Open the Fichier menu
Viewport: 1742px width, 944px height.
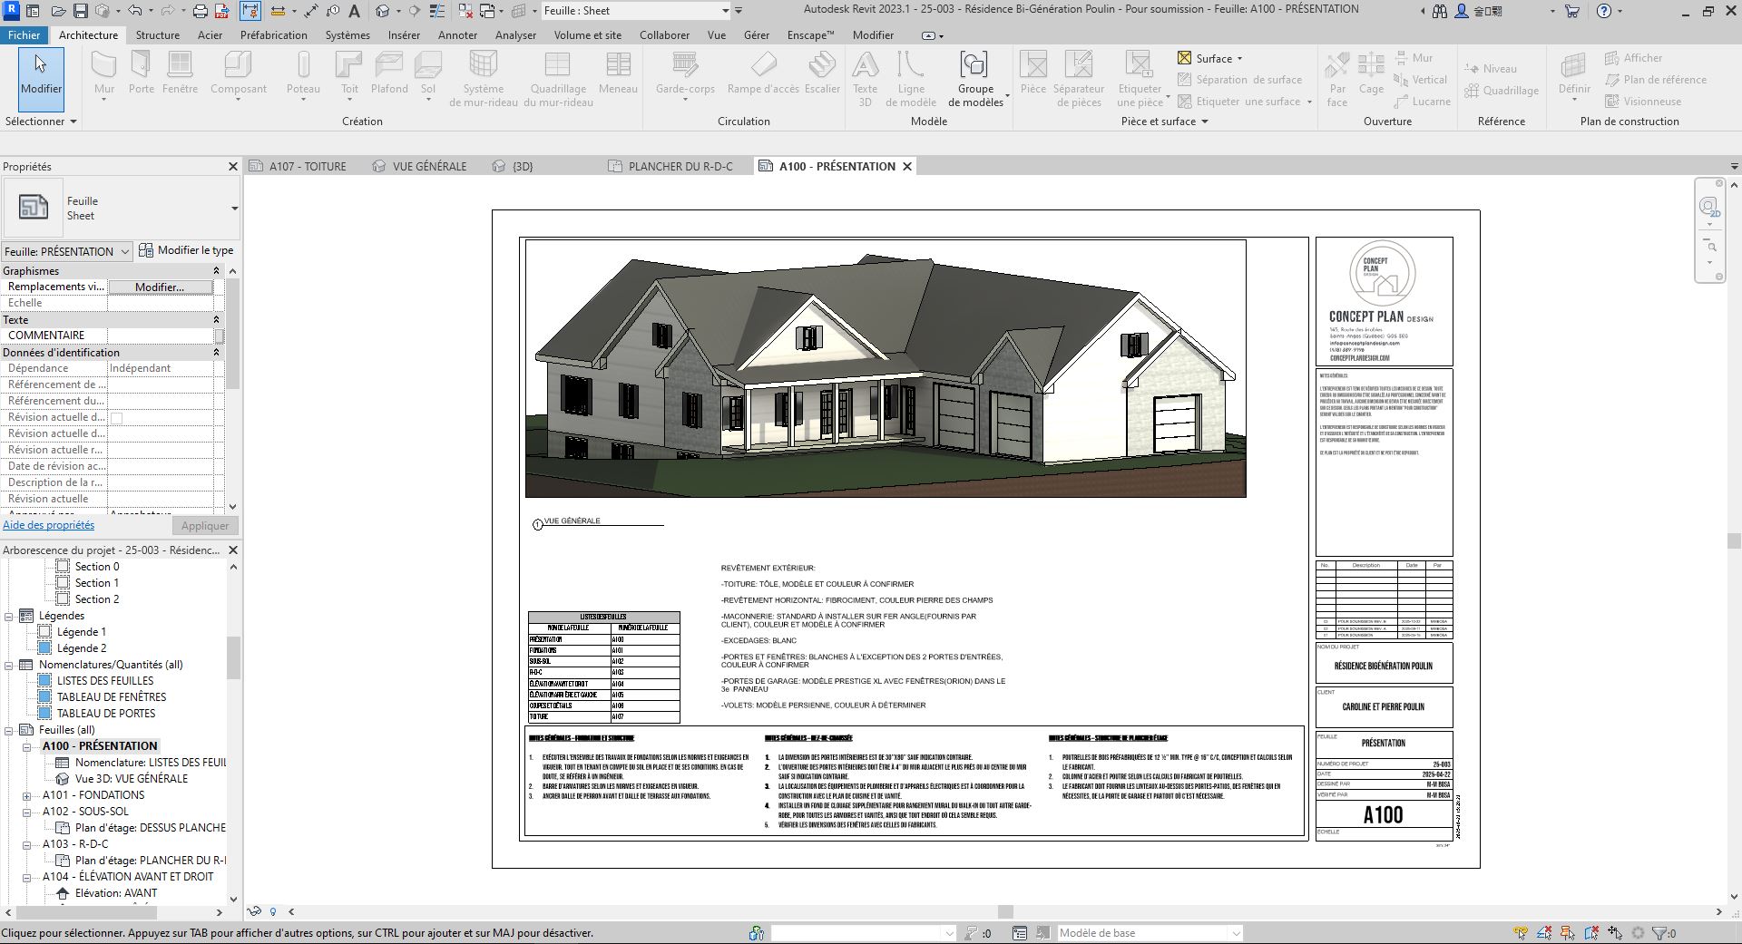(24, 35)
